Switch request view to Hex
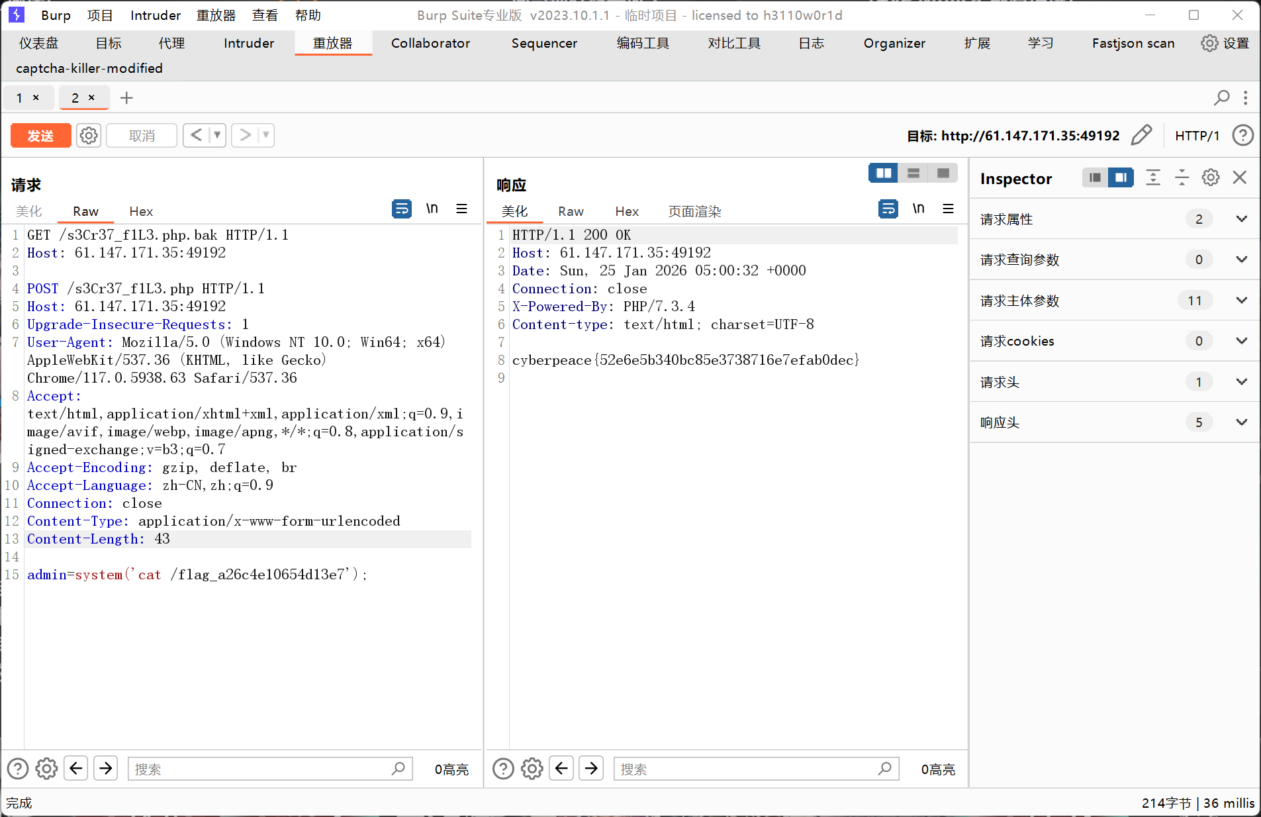The image size is (1261, 817). coord(141,211)
